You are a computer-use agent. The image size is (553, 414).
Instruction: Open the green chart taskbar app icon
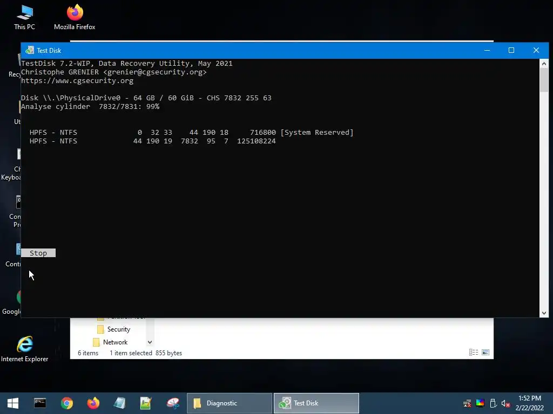(x=146, y=403)
